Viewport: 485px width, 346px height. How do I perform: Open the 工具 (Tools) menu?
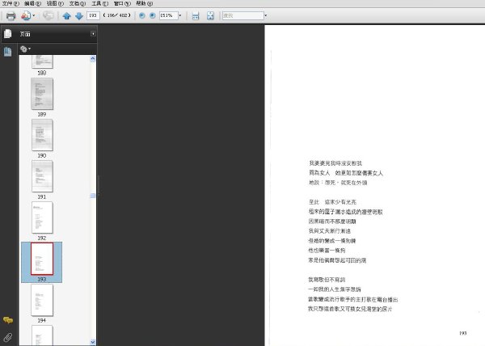coord(100,3)
